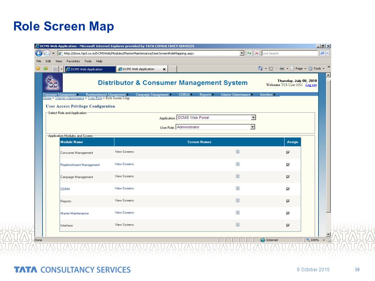This screenshot has height=281, width=375.
Task: Open the Master Maintenance navigation menu
Action: pos(237,94)
